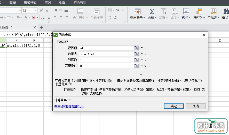Apply left text alignment

56,18
